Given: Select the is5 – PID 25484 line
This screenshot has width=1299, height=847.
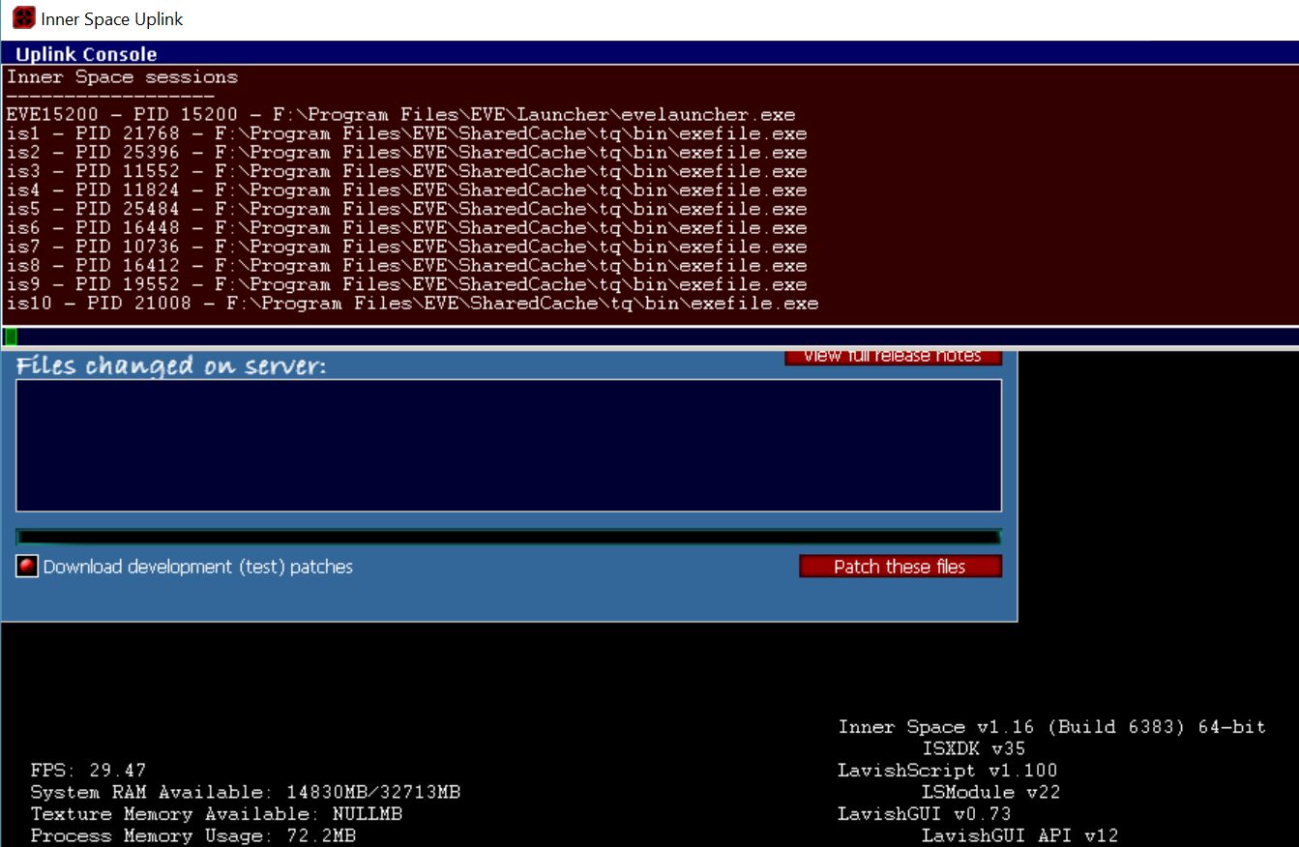Looking at the screenshot, I should tap(406, 209).
